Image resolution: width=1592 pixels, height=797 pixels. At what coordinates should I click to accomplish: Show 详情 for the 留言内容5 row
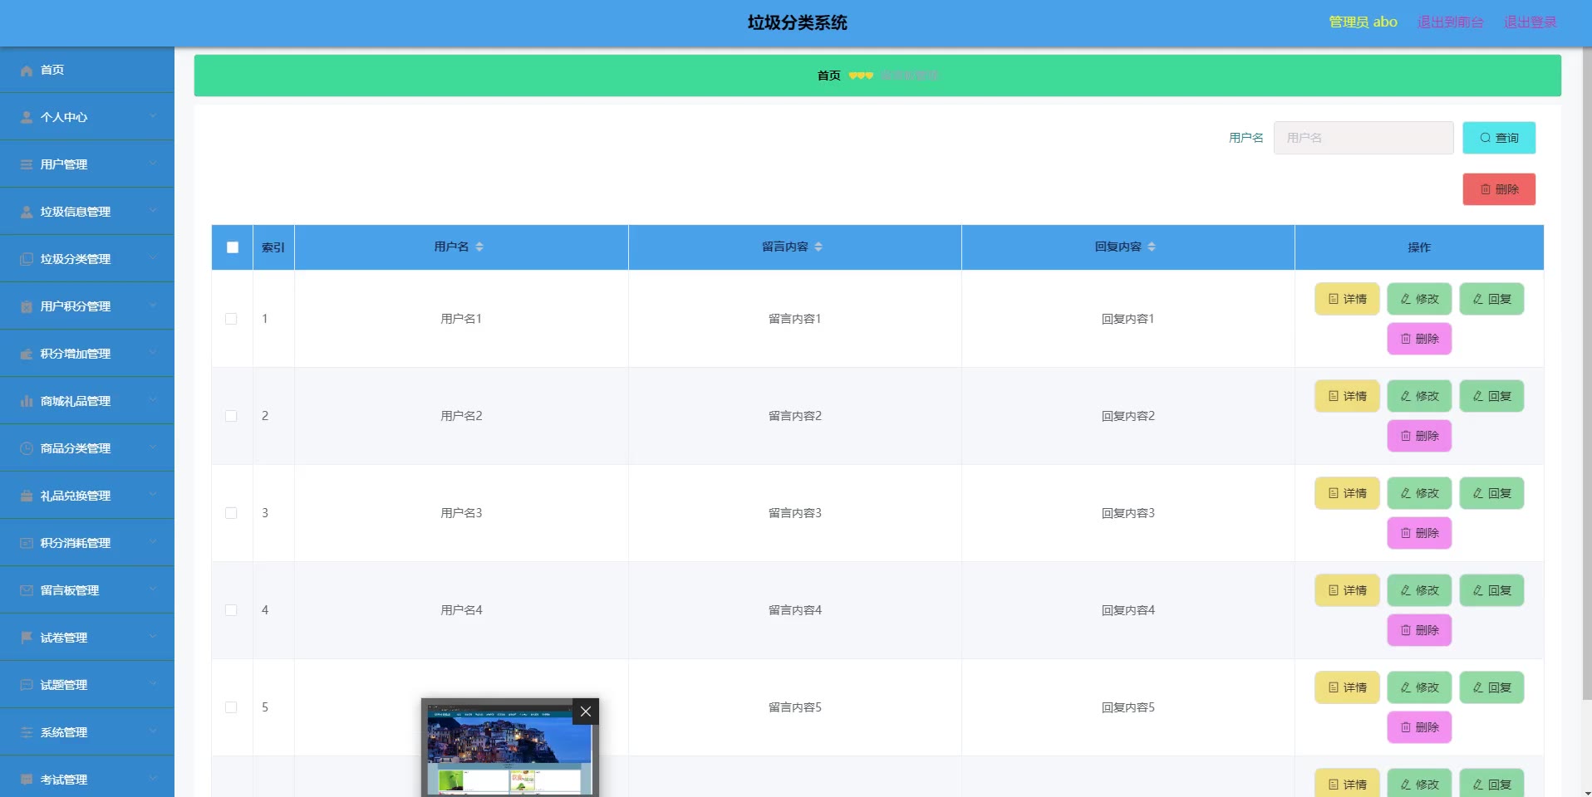1347,687
